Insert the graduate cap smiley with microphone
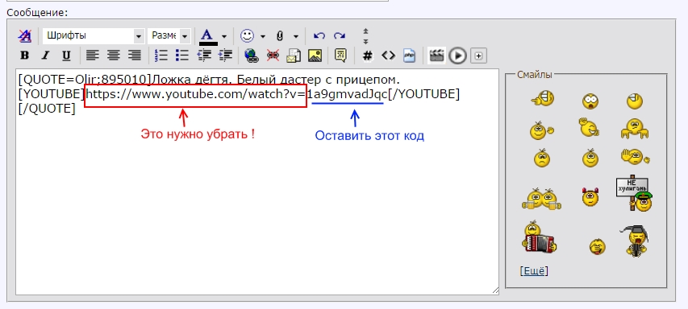 pos(634,241)
